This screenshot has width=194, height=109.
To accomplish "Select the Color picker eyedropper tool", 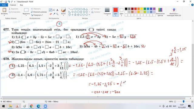I will pos(54,14).
